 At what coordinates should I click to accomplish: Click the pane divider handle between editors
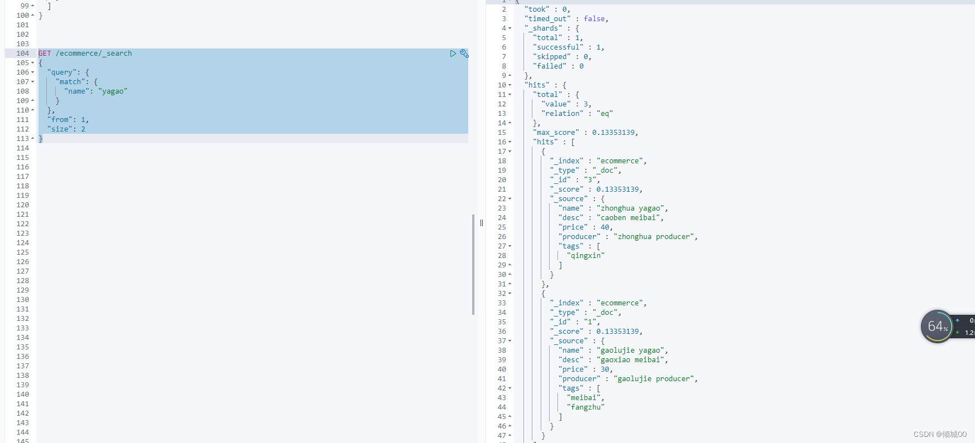coord(482,223)
